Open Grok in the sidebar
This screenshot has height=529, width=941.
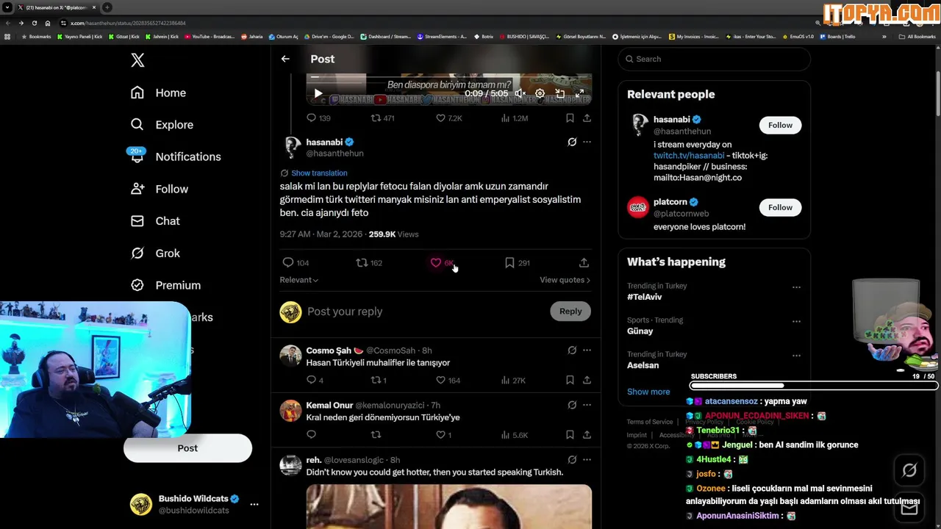[x=155, y=253]
